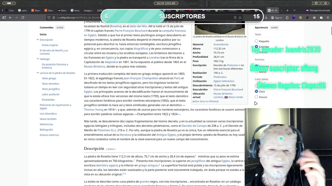This screenshot has width=332, height=186.
Task: Follow the Jean-François Champollion link
Action: point(141,78)
